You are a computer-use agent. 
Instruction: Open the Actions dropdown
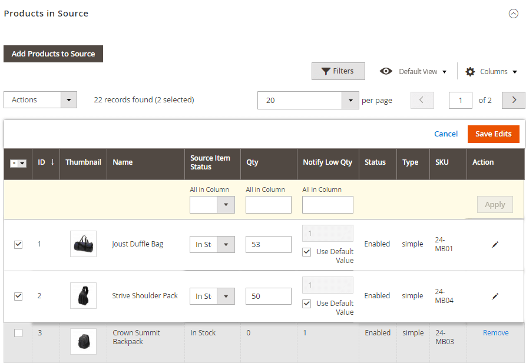click(x=40, y=100)
